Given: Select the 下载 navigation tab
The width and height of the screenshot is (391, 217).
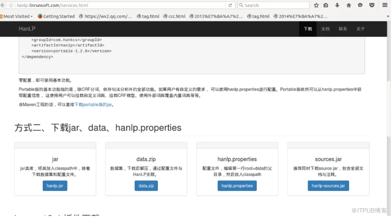Looking at the screenshot, I should pyautogui.click(x=308, y=29).
